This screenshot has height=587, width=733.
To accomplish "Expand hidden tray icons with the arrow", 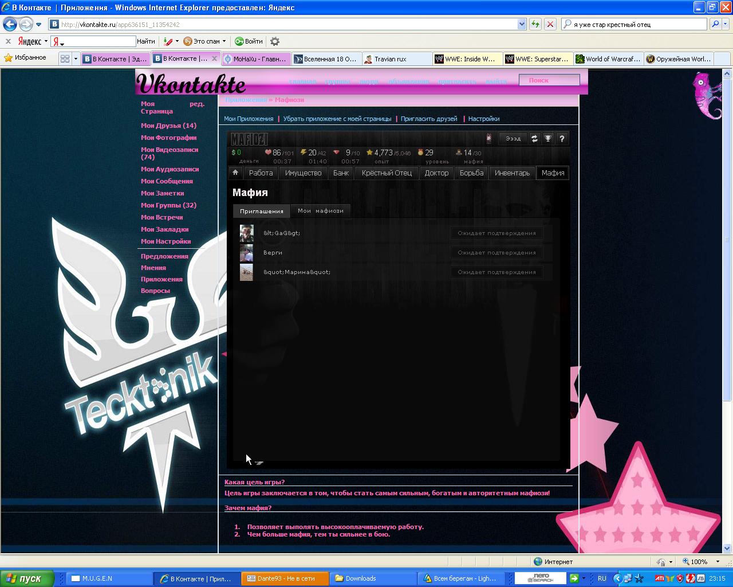I will click(x=617, y=578).
